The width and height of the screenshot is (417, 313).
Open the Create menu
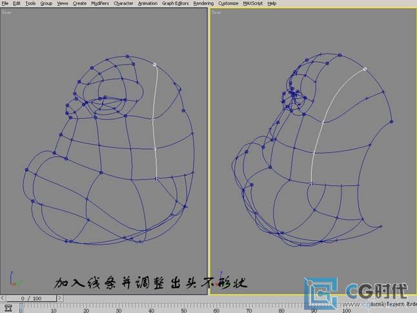79,3
